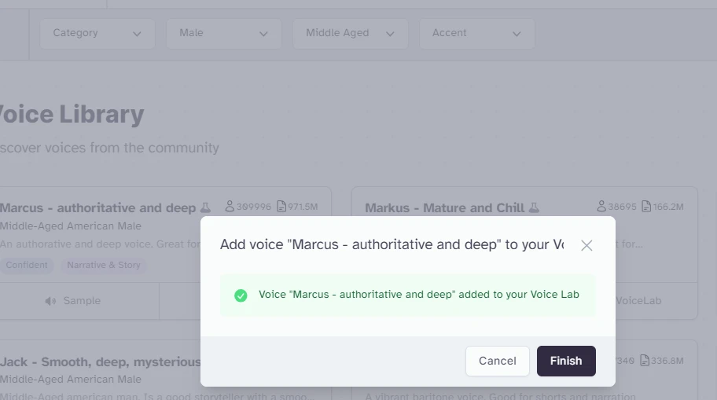This screenshot has width=717, height=400.
Task: Open the Category dropdown
Action: tap(97, 33)
